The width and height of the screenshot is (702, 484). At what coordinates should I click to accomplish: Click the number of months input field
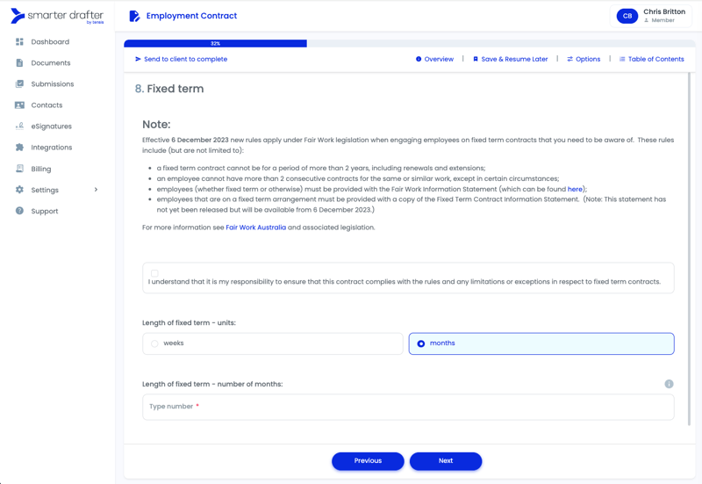(x=408, y=407)
